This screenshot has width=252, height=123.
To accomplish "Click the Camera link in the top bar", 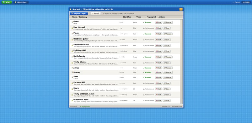I will pos(236,2).
